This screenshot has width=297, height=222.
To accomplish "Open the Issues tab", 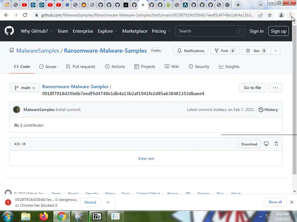I will coord(48,66).
